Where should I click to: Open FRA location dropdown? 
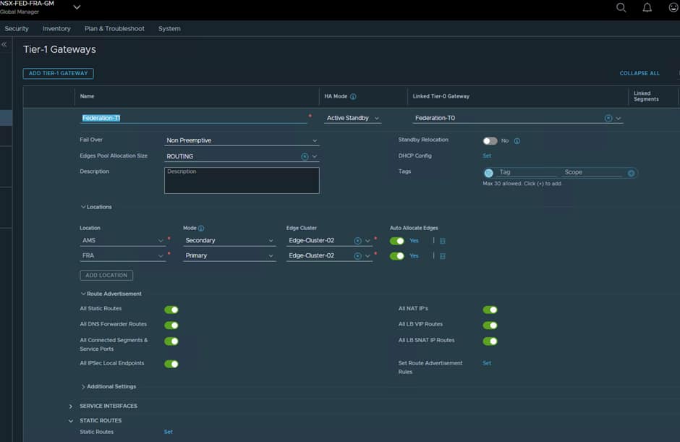pos(123,255)
